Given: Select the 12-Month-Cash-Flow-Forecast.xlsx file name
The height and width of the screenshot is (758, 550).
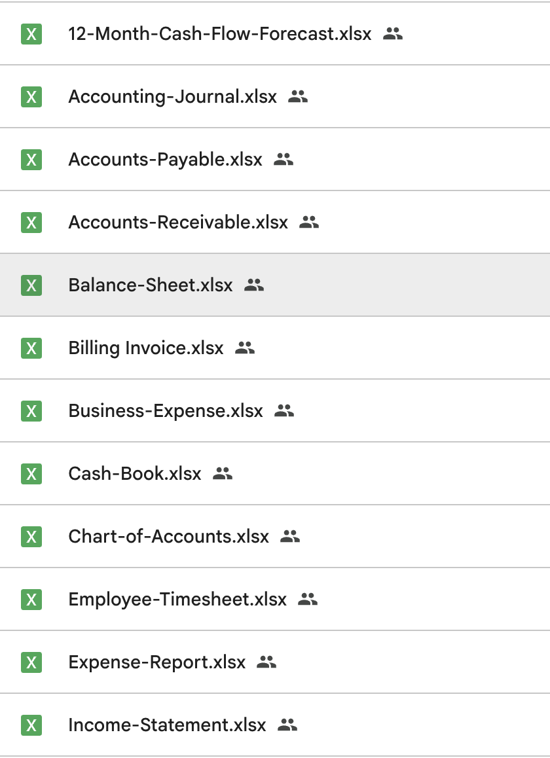Looking at the screenshot, I should [219, 34].
